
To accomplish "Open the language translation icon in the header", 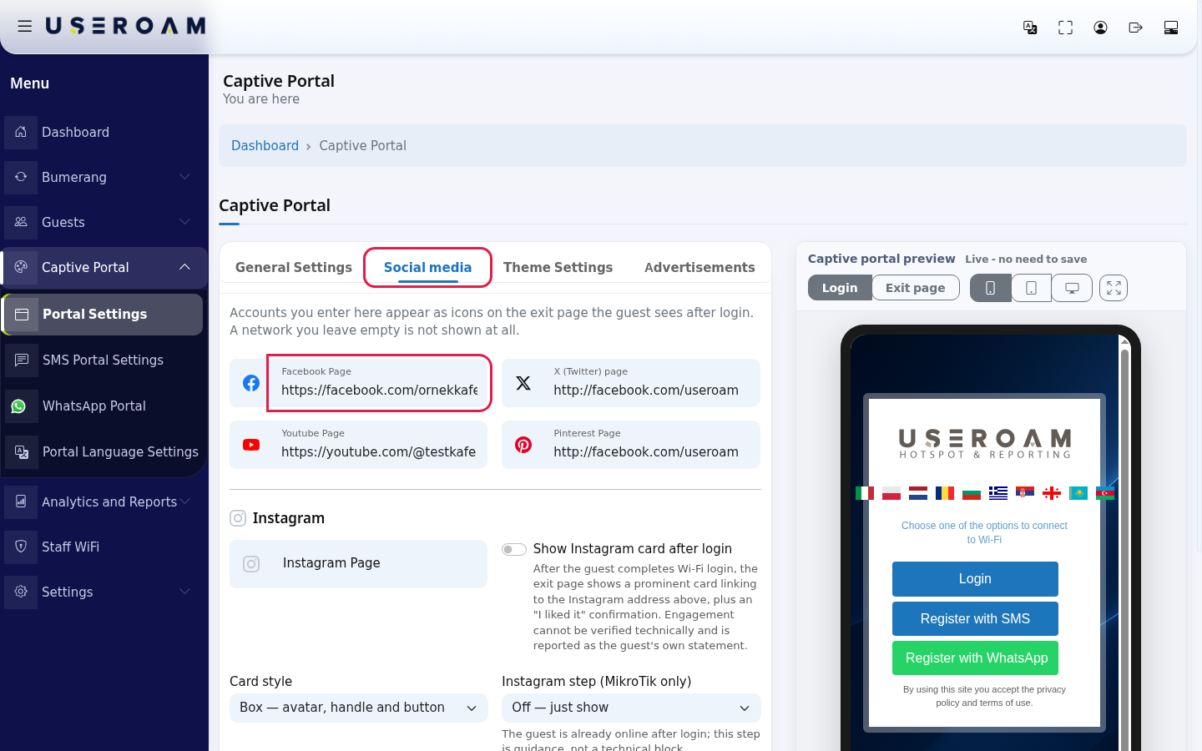I will tap(1030, 28).
